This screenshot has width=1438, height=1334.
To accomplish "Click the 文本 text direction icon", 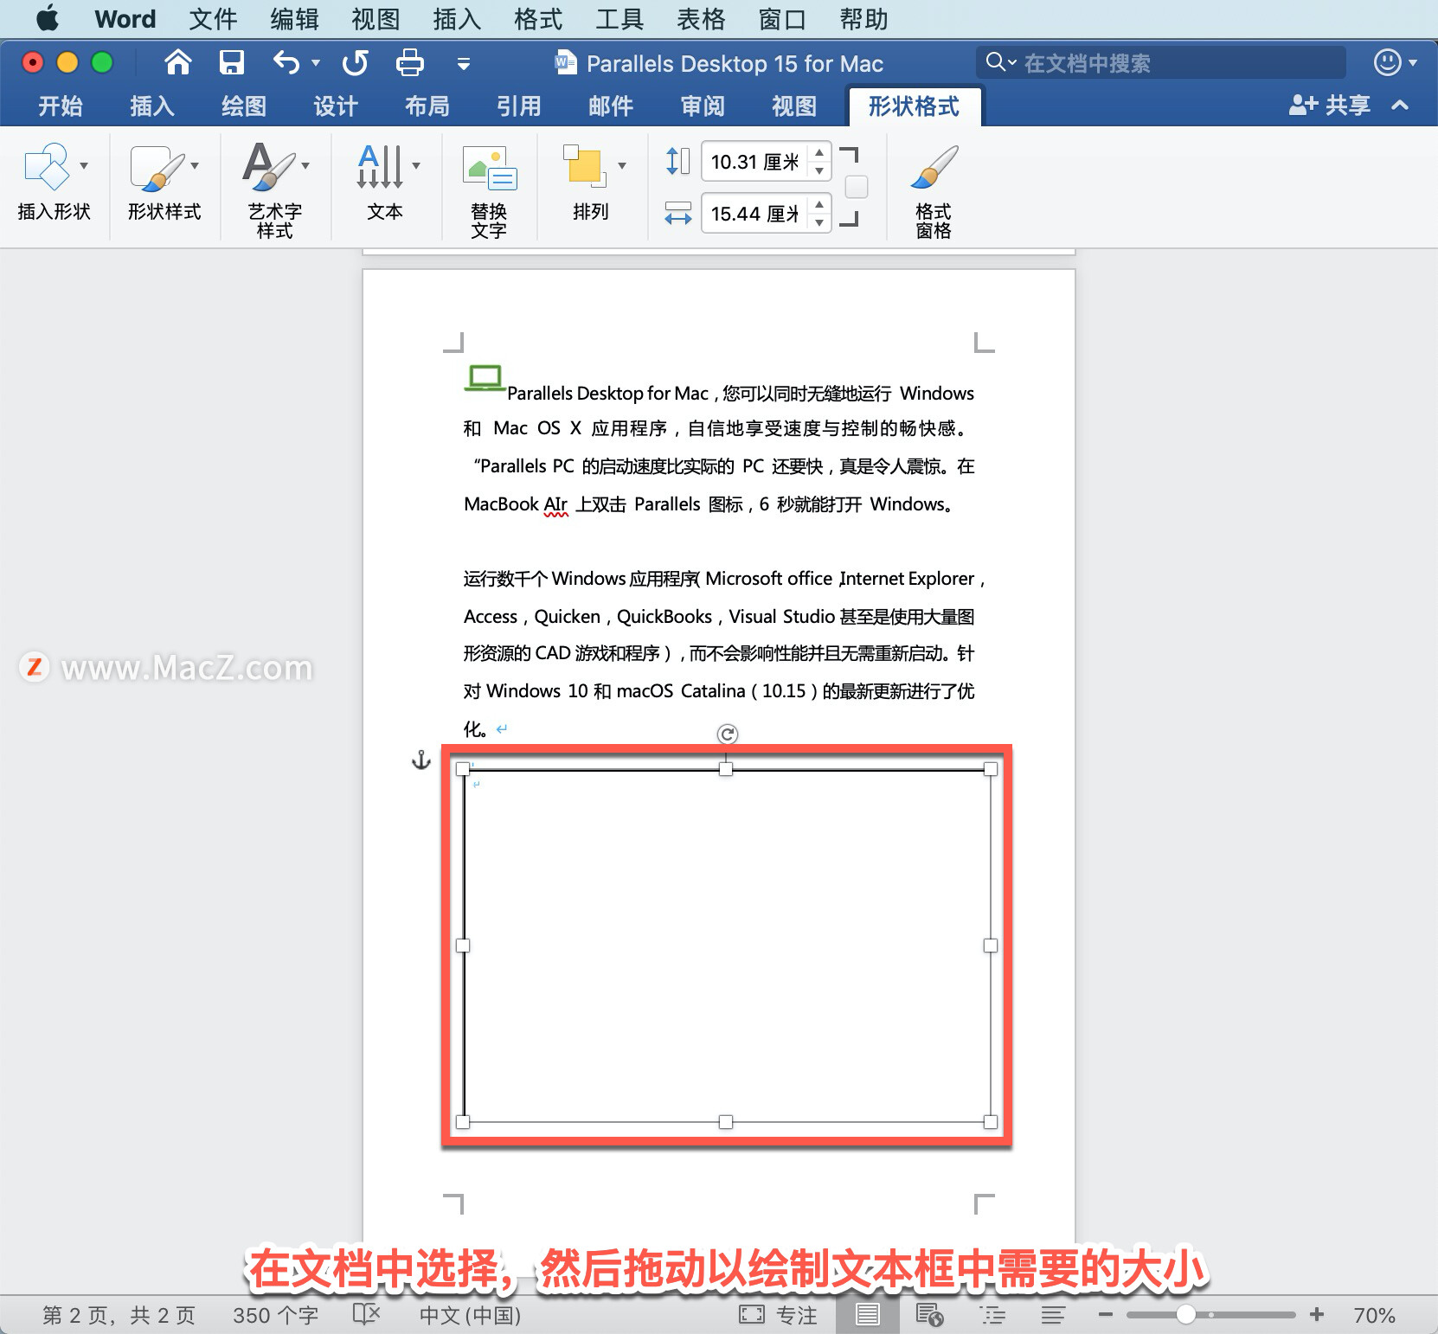I will (379, 166).
